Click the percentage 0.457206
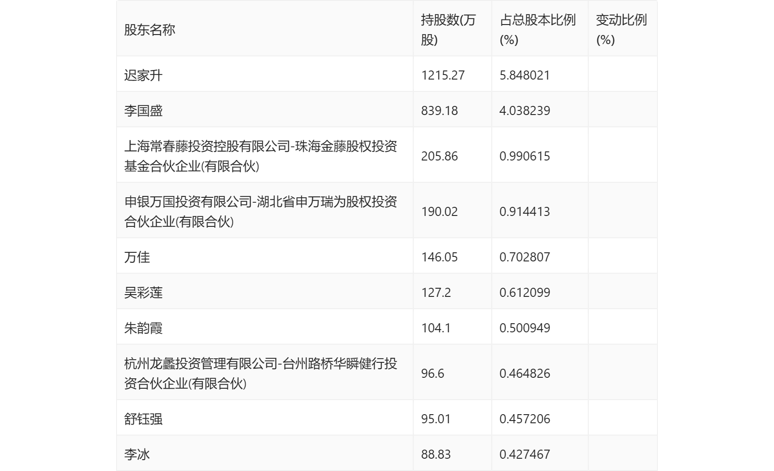This screenshot has width=774, height=471. pos(525,419)
